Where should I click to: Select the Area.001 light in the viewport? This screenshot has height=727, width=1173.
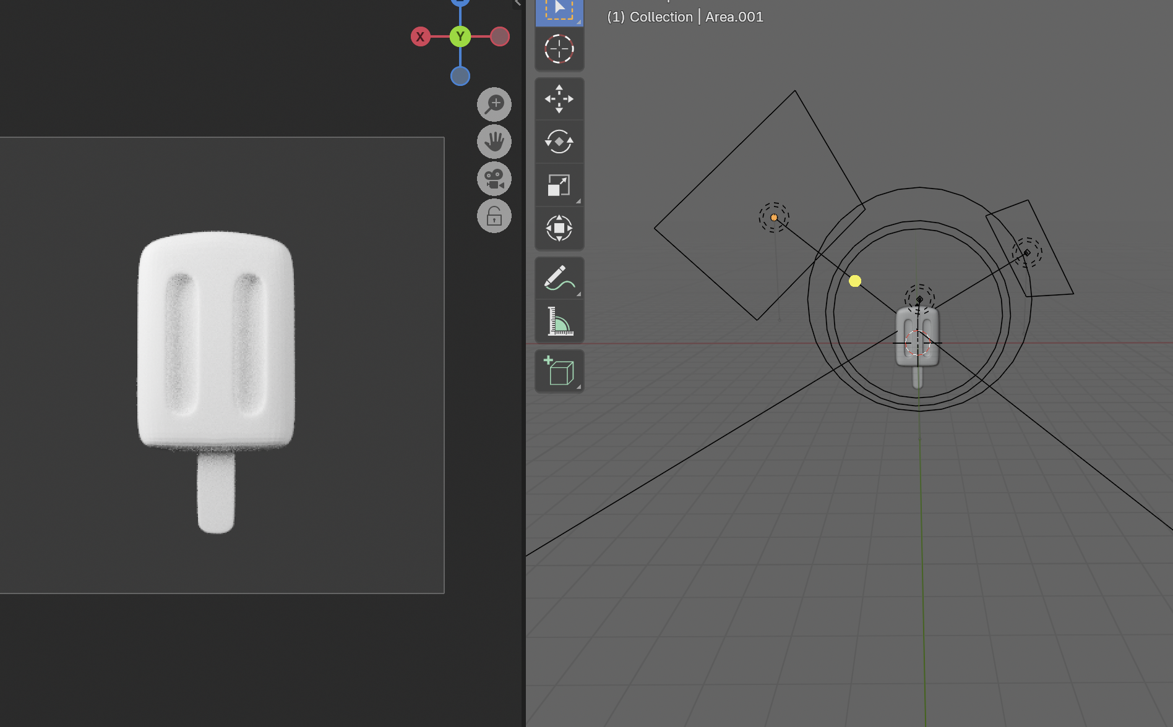pos(774,218)
